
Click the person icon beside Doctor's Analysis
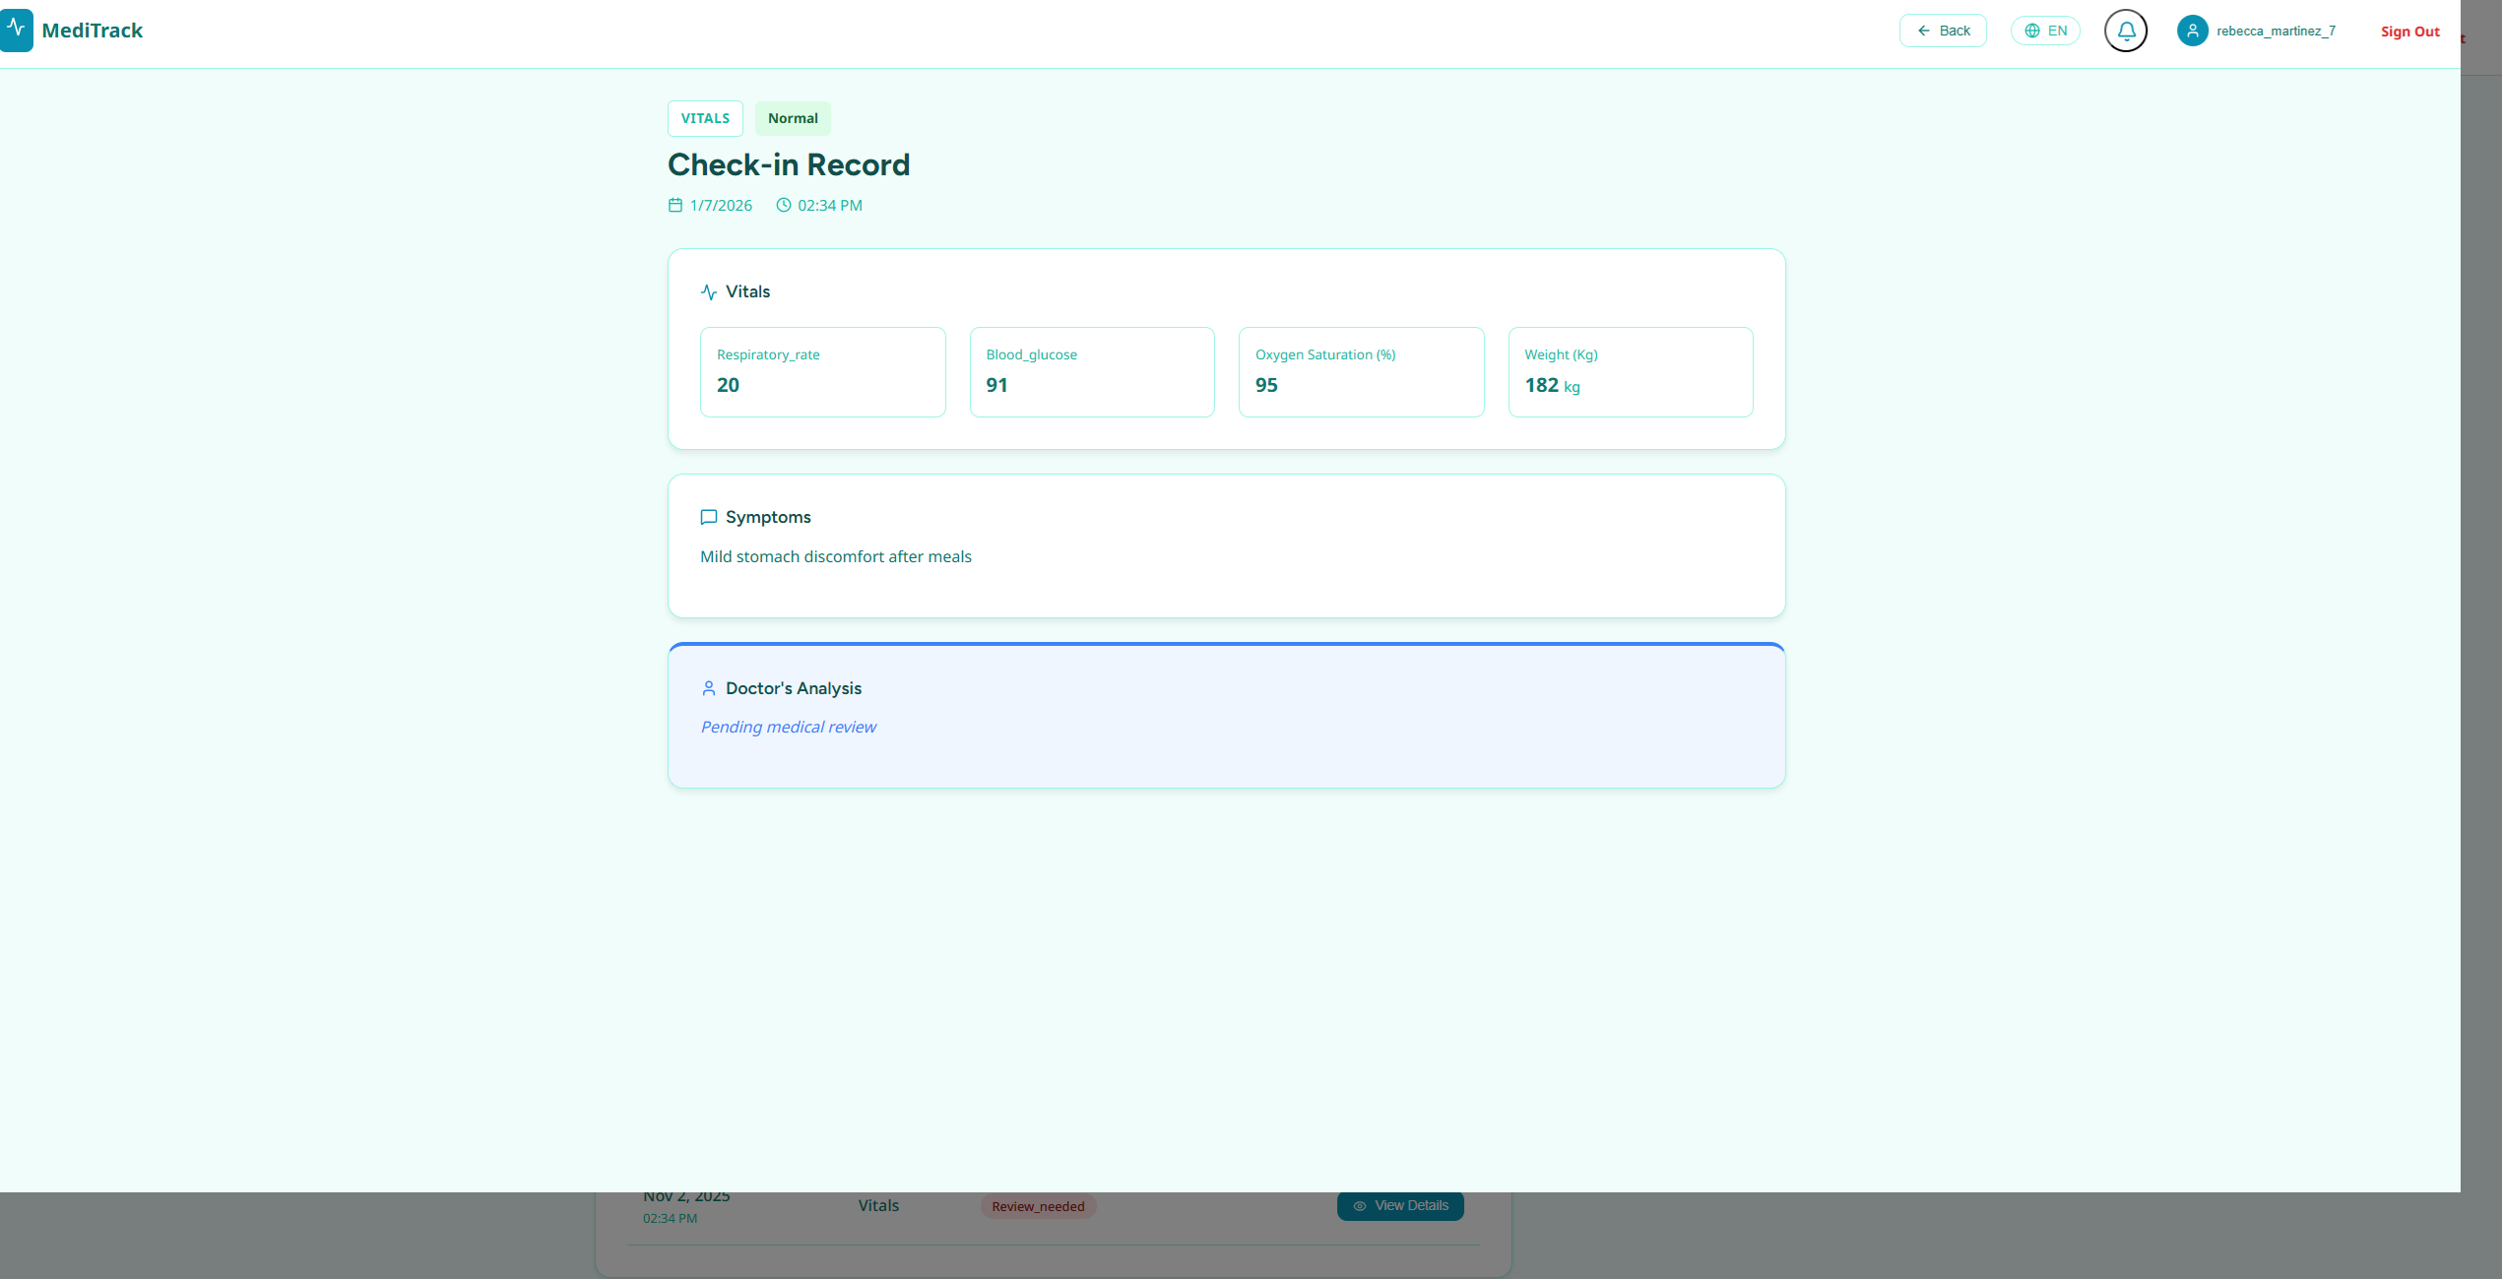click(x=709, y=688)
